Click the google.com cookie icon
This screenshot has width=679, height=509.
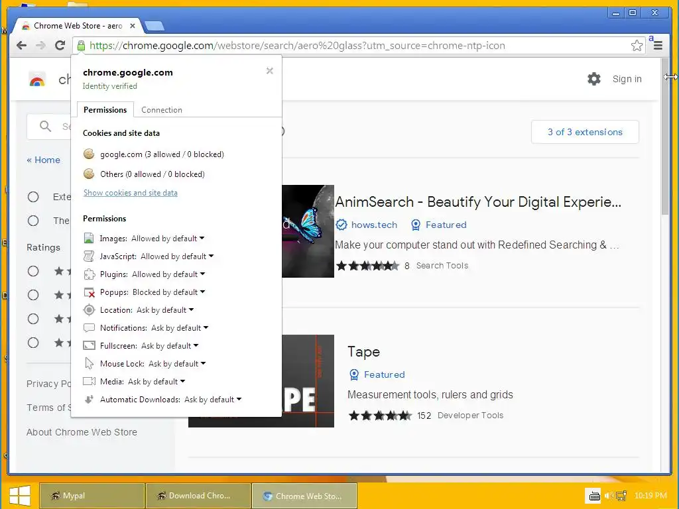click(89, 154)
